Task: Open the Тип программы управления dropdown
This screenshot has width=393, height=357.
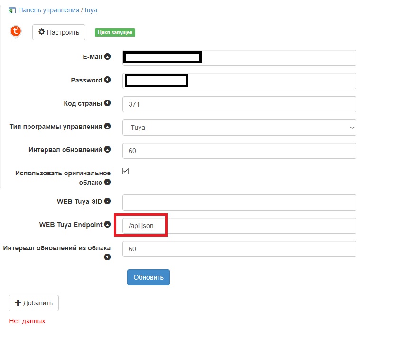Action: click(239, 128)
